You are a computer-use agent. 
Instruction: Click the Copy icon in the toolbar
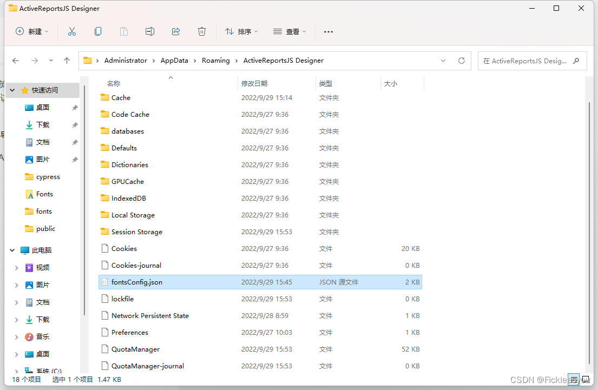point(98,31)
